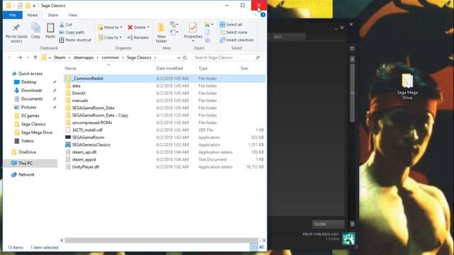This screenshot has height=255, width=454.
Task: Click the Paste ribbon button
Action: (x=50, y=30)
